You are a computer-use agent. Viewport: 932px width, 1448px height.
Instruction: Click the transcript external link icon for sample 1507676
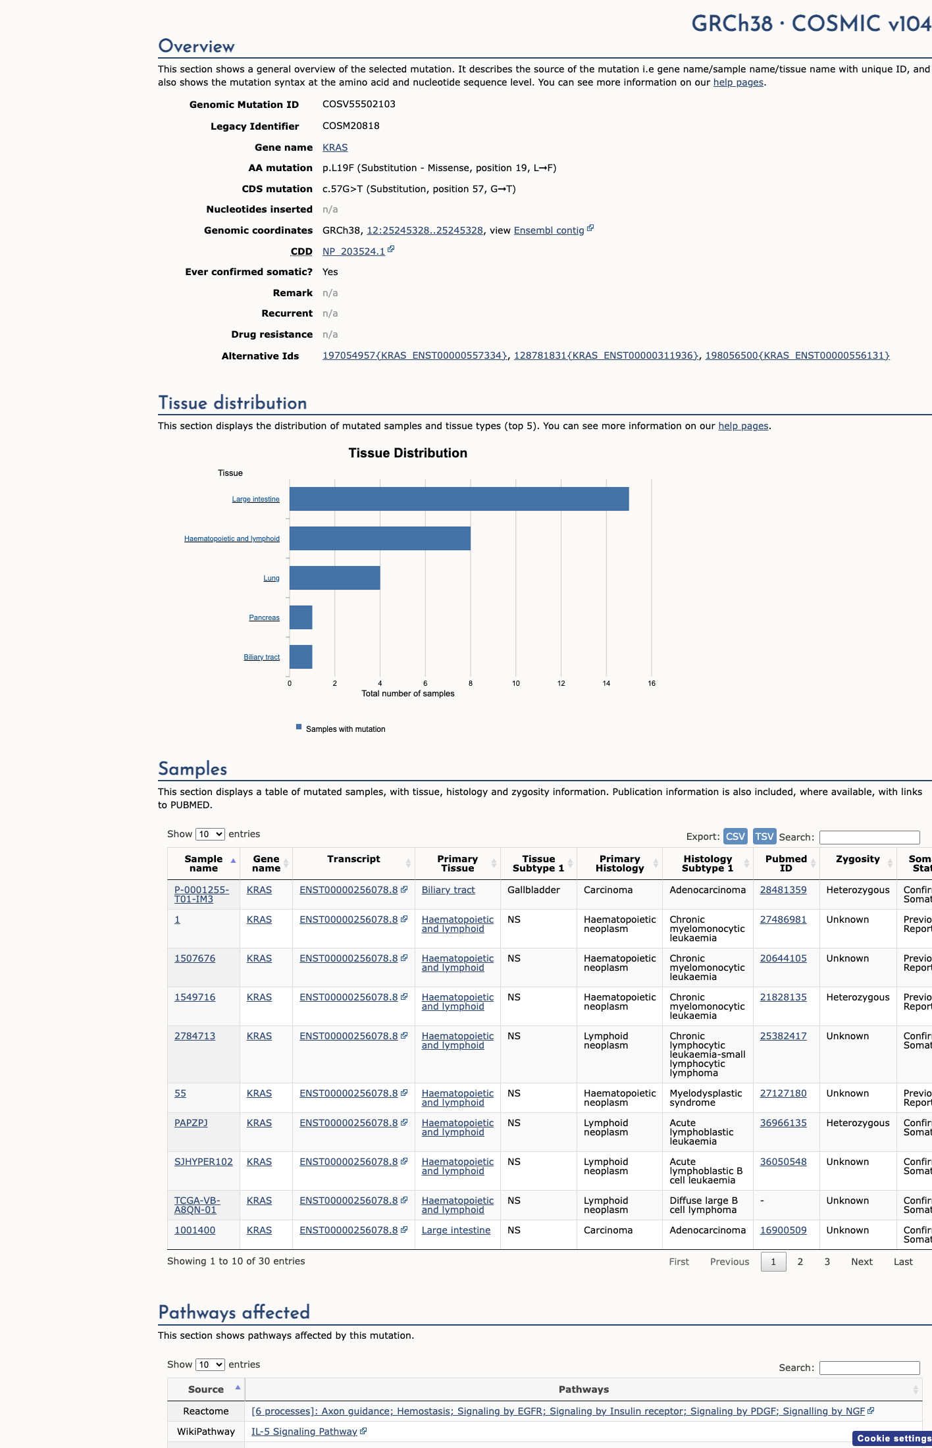[x=404, y=958]
